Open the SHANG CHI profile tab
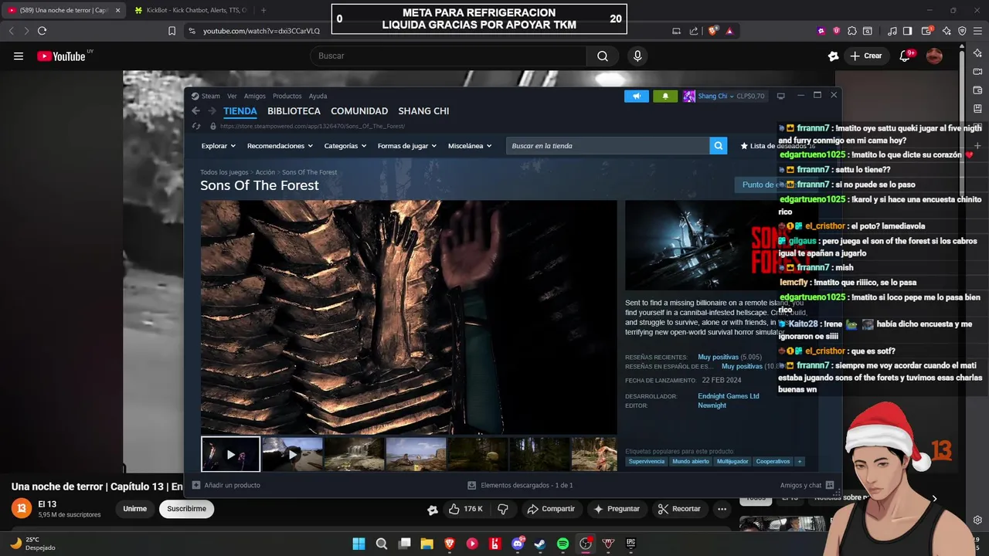 423,111
